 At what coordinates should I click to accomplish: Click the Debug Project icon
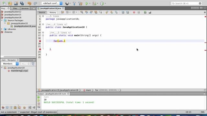tap(94, 4)
